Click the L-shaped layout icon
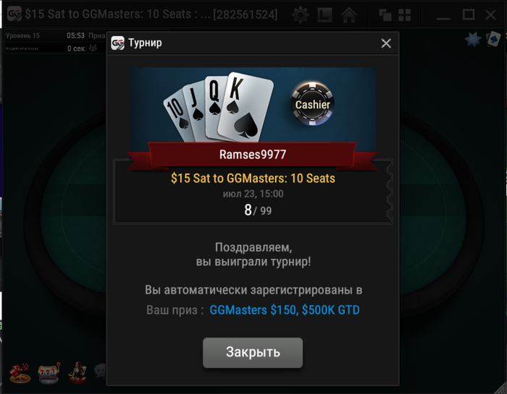Image resolution: width=507 pixels, height=394 pixels. (x=324, y=15)
